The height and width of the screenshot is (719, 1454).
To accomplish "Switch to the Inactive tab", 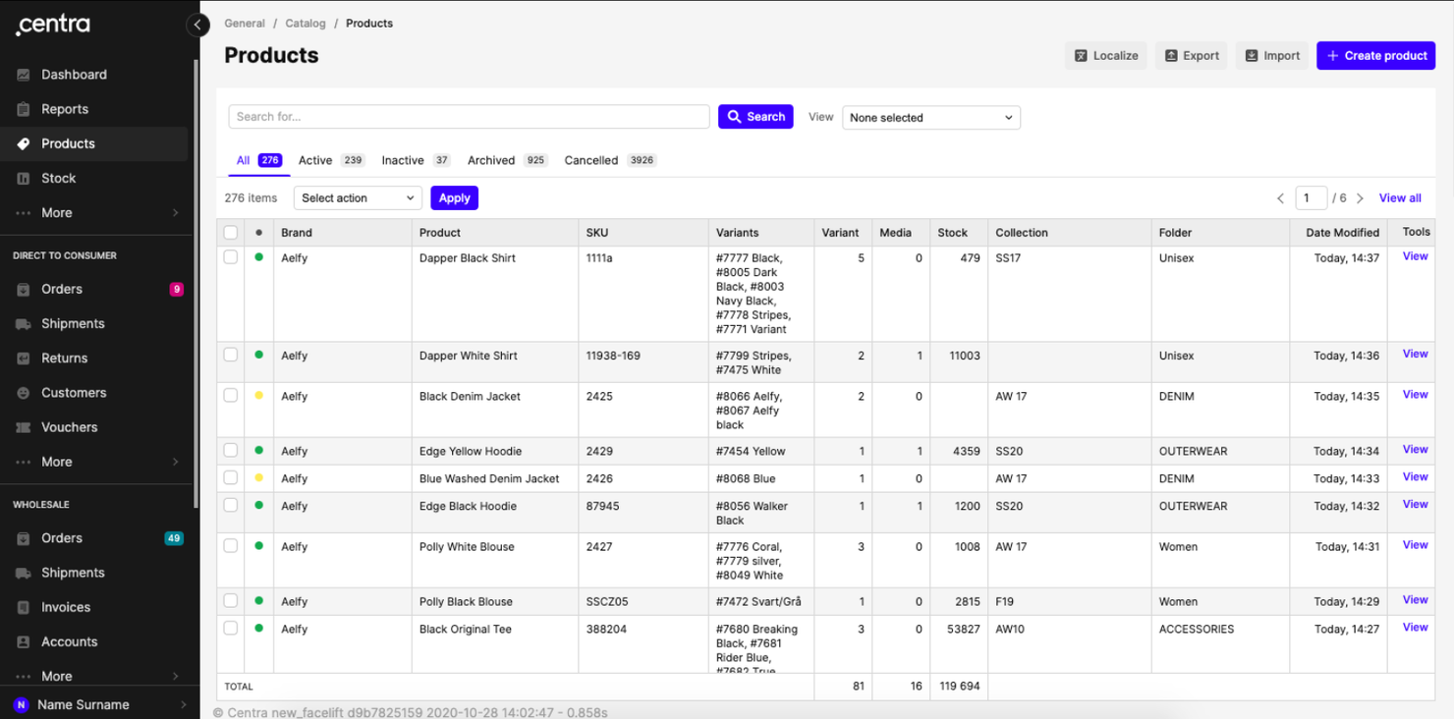I will (403, 160).
